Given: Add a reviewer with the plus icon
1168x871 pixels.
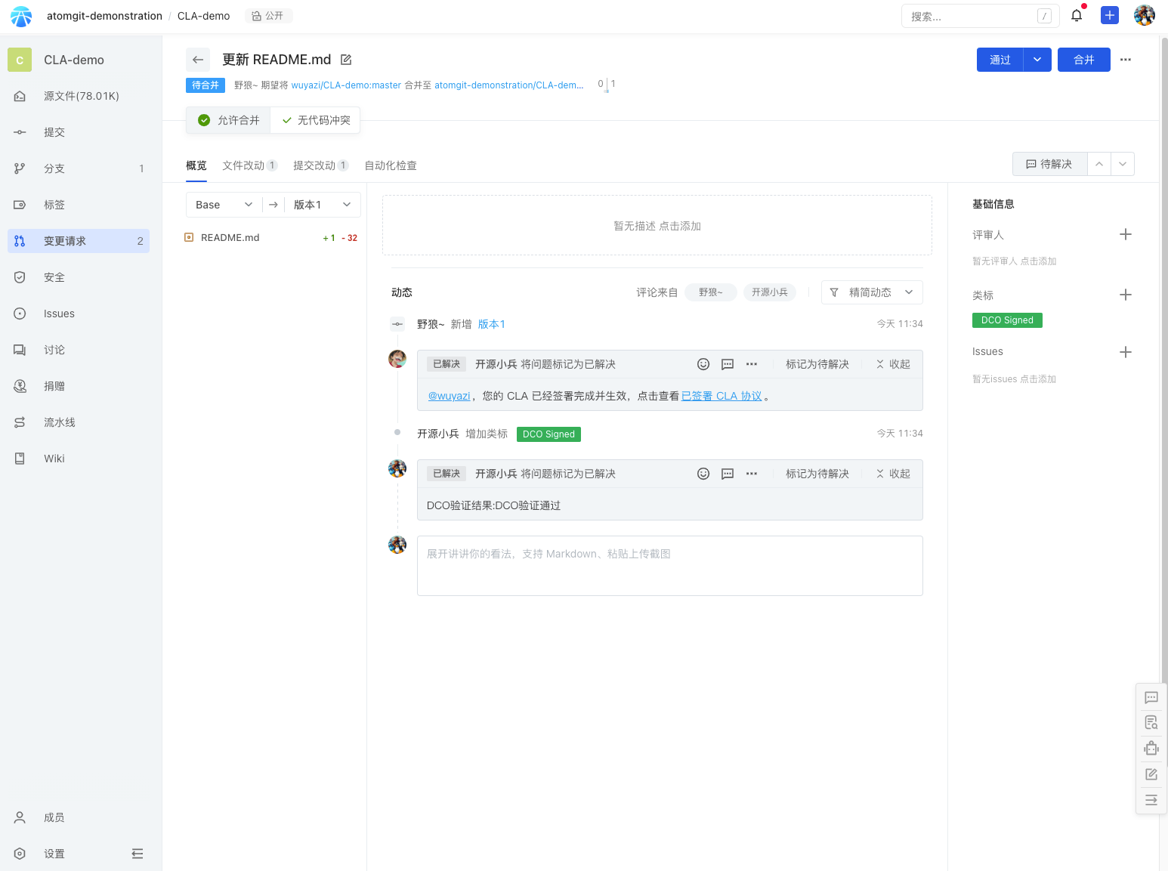Looking at the screenshot, I should tap(1125, 235).
